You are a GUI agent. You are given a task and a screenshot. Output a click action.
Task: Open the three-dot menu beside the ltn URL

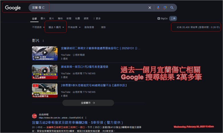(x=86, y=118)
